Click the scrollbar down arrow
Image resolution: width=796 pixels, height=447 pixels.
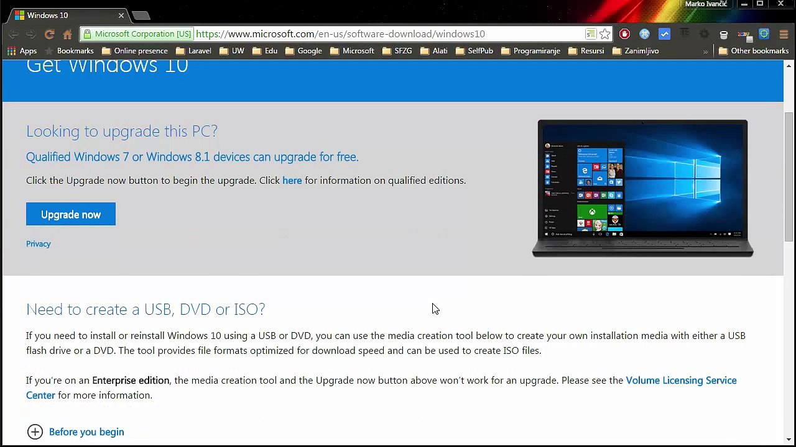[789, 440]
